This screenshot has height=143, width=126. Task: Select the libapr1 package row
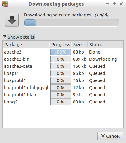click(x=63, y=73)
